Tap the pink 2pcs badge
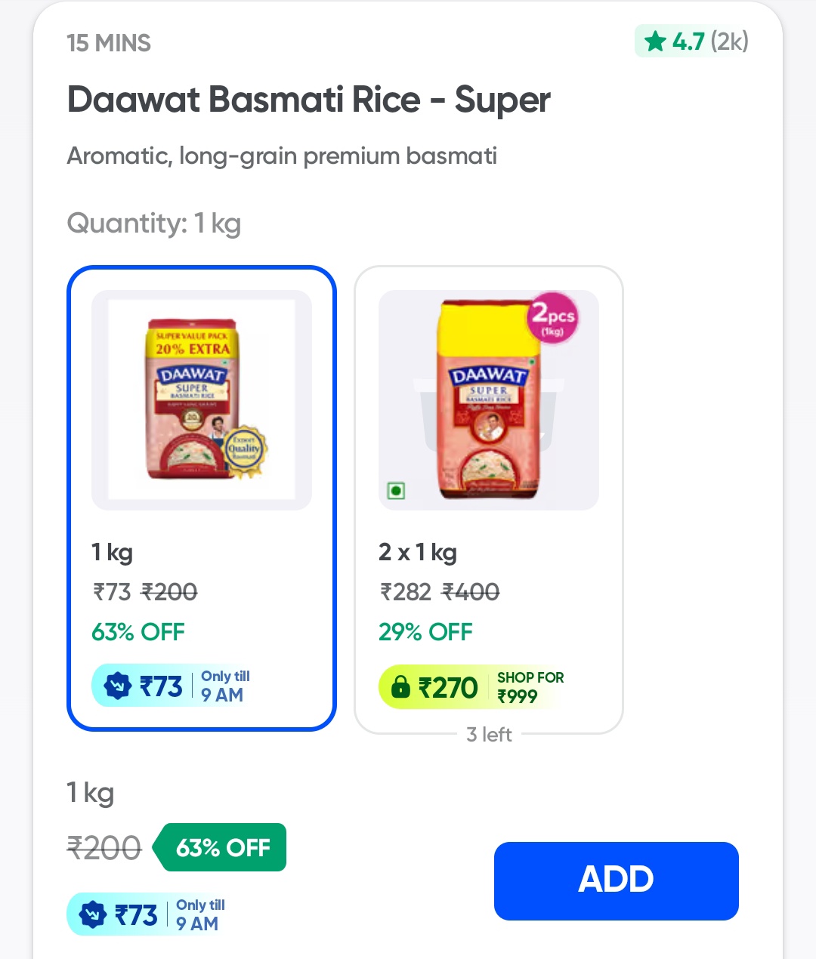 click(552, 318)
